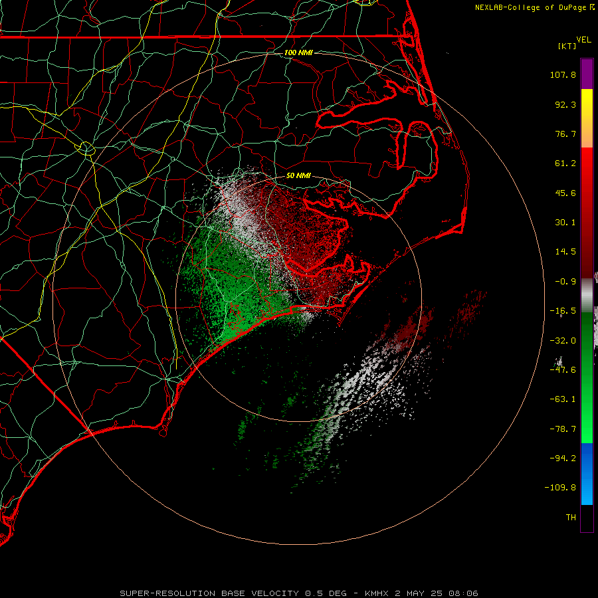Click the 14.5 scale label
Screen dimensions: 598x598
[565, 252]
